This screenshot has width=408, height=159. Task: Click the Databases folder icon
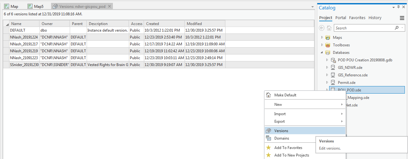tap(328, 53)
